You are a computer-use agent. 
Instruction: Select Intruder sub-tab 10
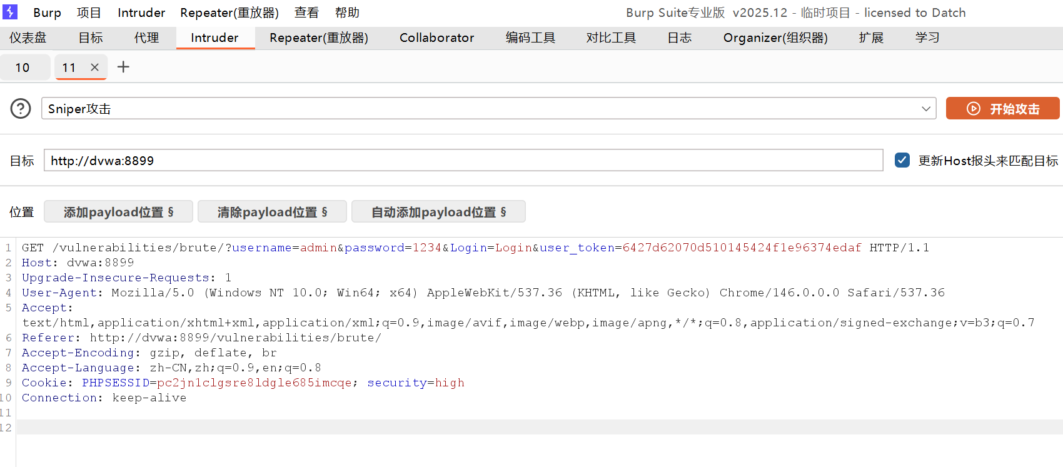pos(23,68)
